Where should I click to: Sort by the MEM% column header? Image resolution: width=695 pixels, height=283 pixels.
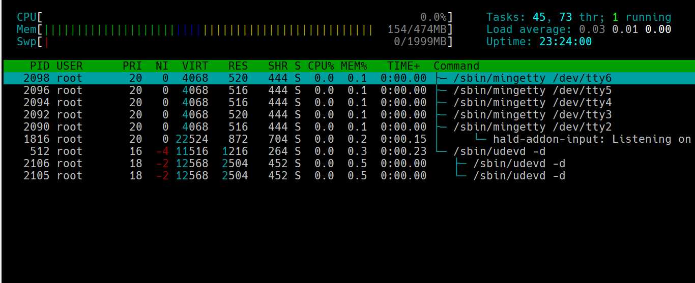click(354, 66)
